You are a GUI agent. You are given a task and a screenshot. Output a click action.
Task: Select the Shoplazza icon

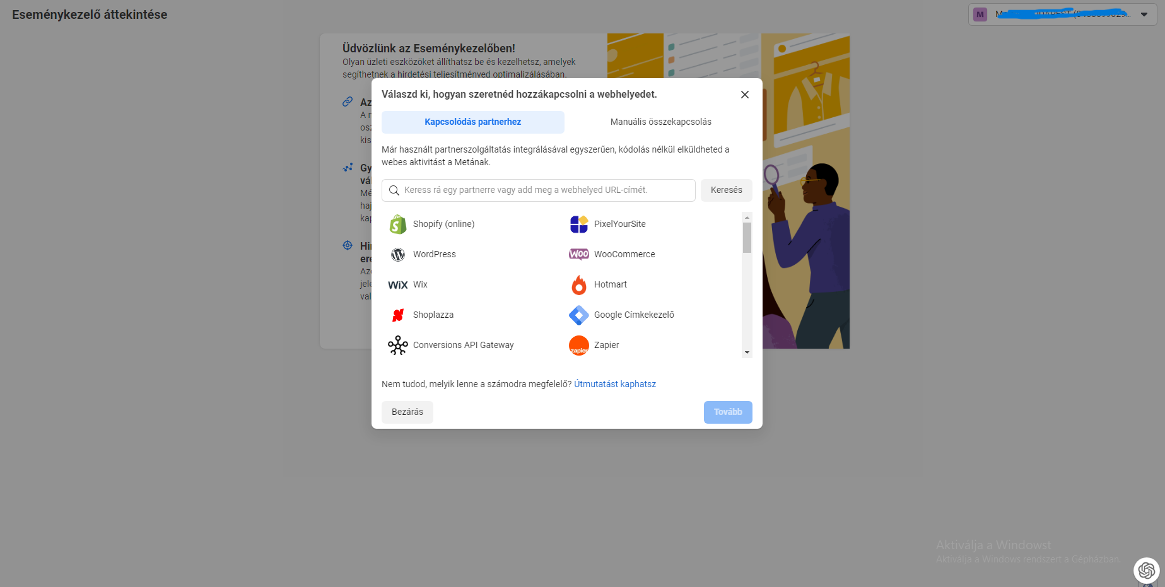point(398,315)
